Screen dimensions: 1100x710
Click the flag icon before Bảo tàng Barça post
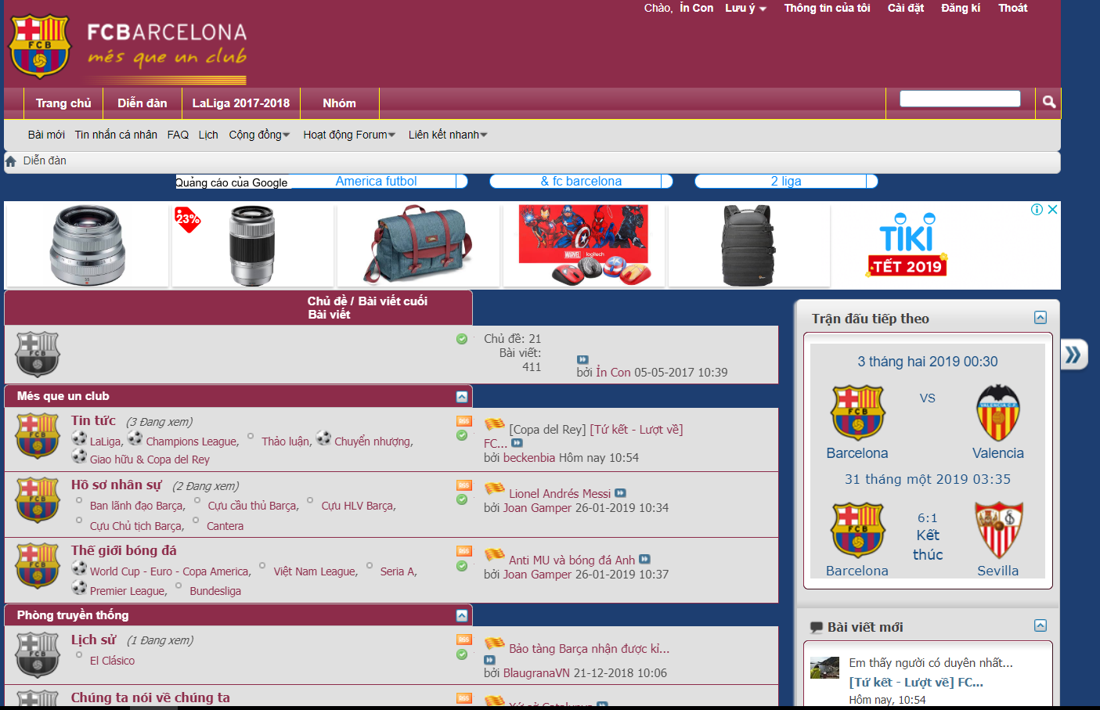495,644
